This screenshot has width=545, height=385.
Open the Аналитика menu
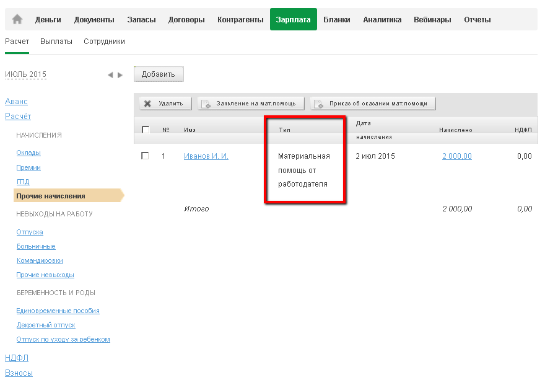(382, 20)
